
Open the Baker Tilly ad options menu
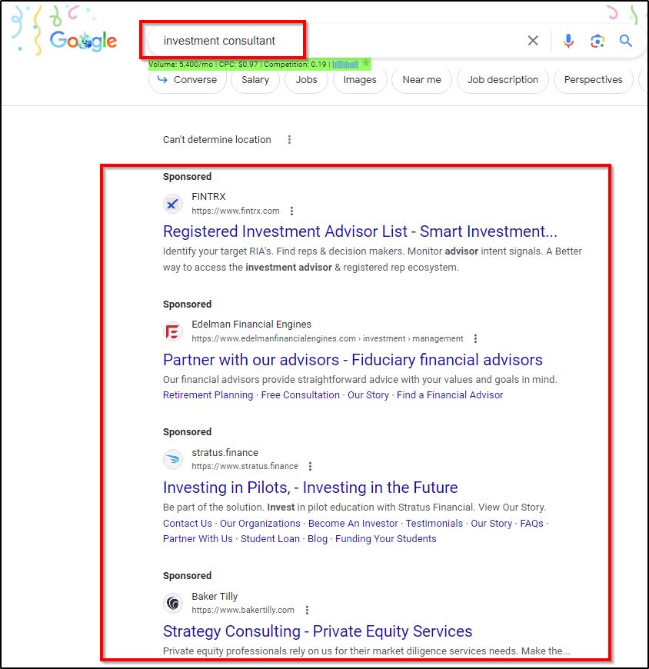coord(308,610)
